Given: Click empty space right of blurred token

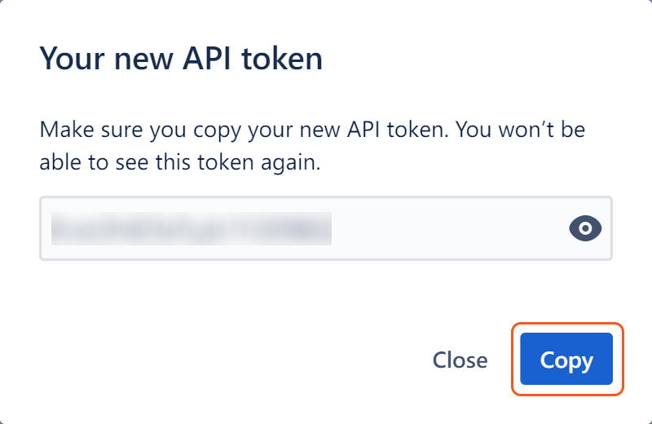Looking at the screenshot, I should click(x=448, y=228).
